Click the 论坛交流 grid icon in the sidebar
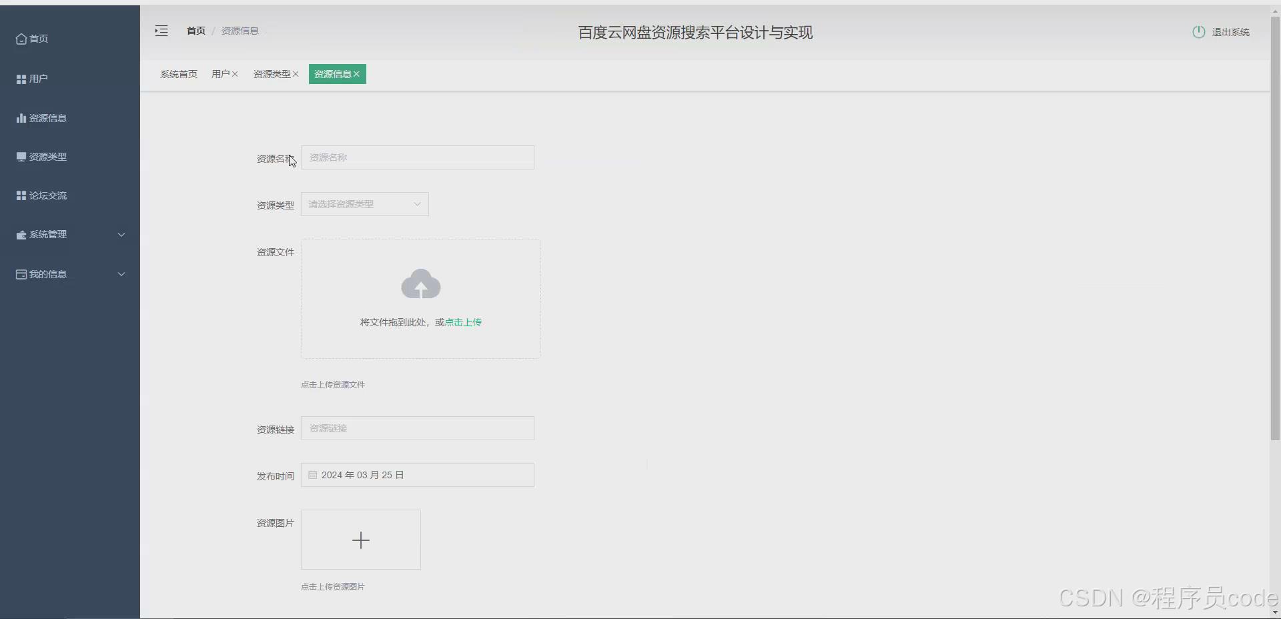 click(x=21, y=195)
